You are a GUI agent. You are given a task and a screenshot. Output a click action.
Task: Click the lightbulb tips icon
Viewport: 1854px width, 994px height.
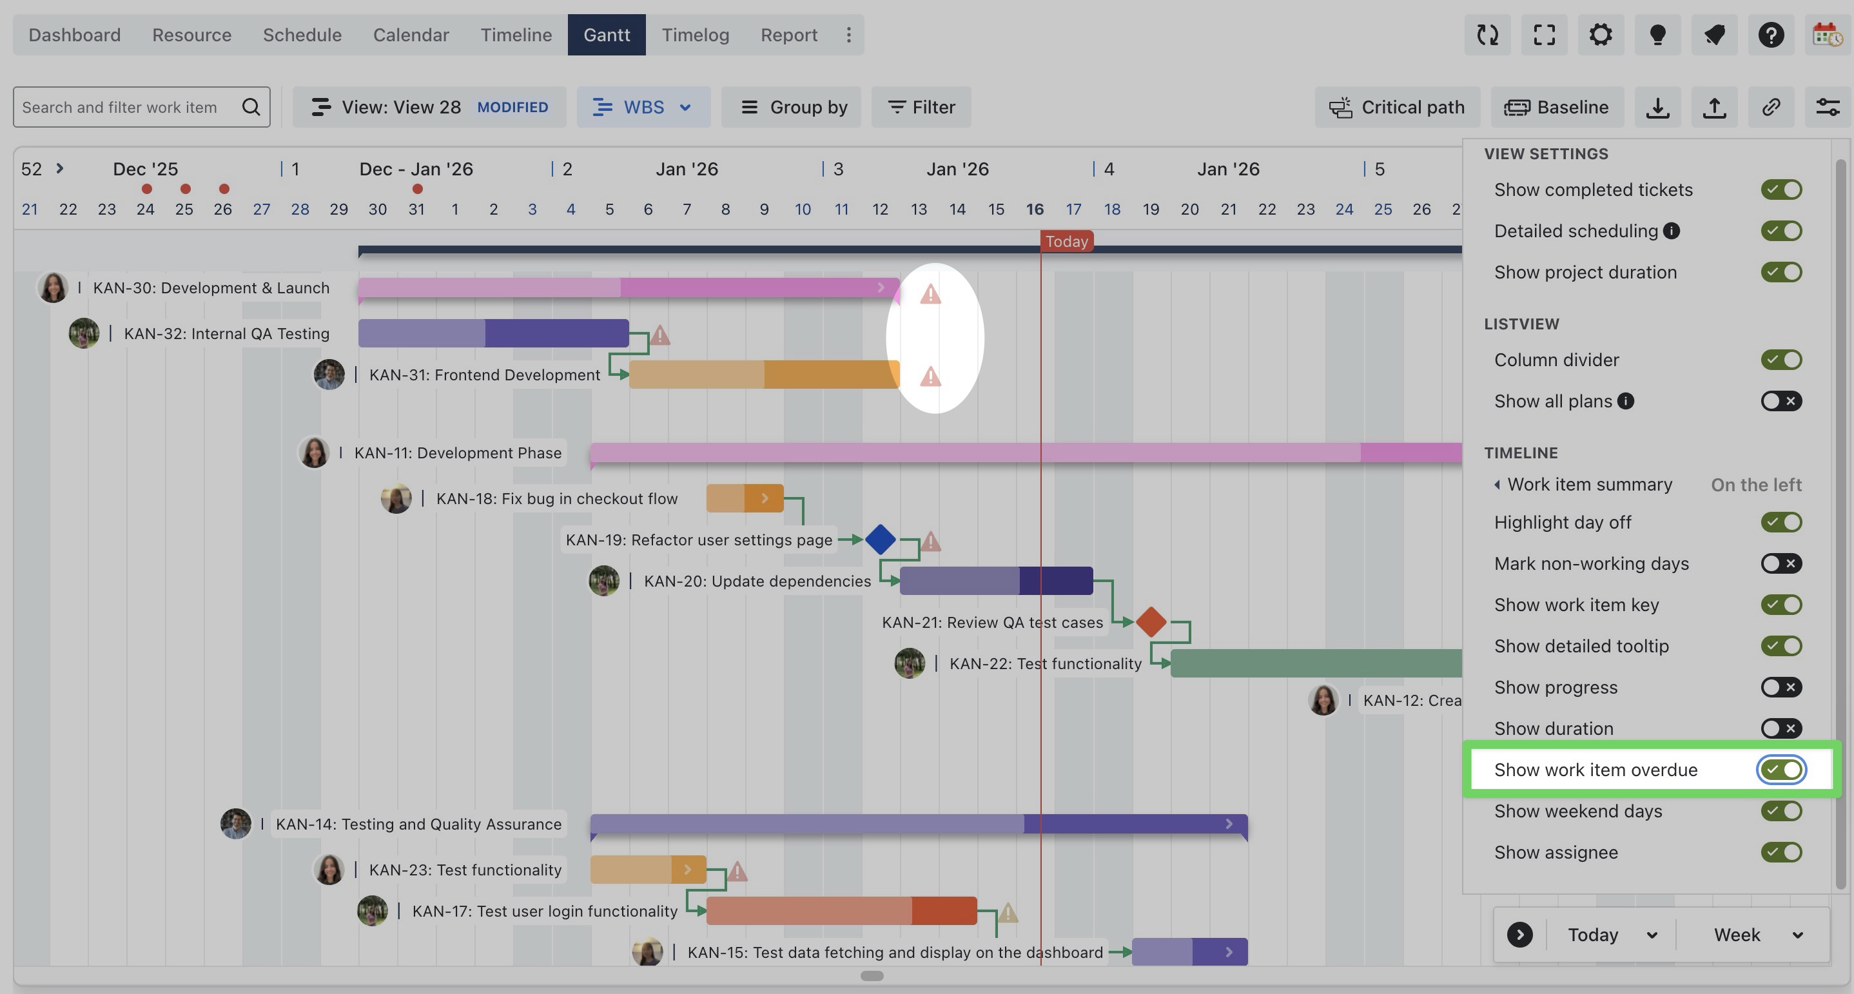(1657, 35)
